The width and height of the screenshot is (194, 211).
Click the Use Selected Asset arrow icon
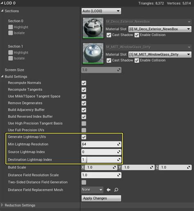[108, 190]
